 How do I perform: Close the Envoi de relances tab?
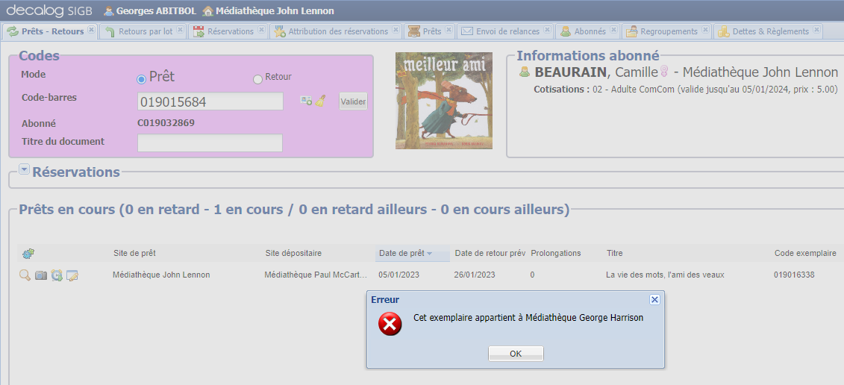[548, 30]
